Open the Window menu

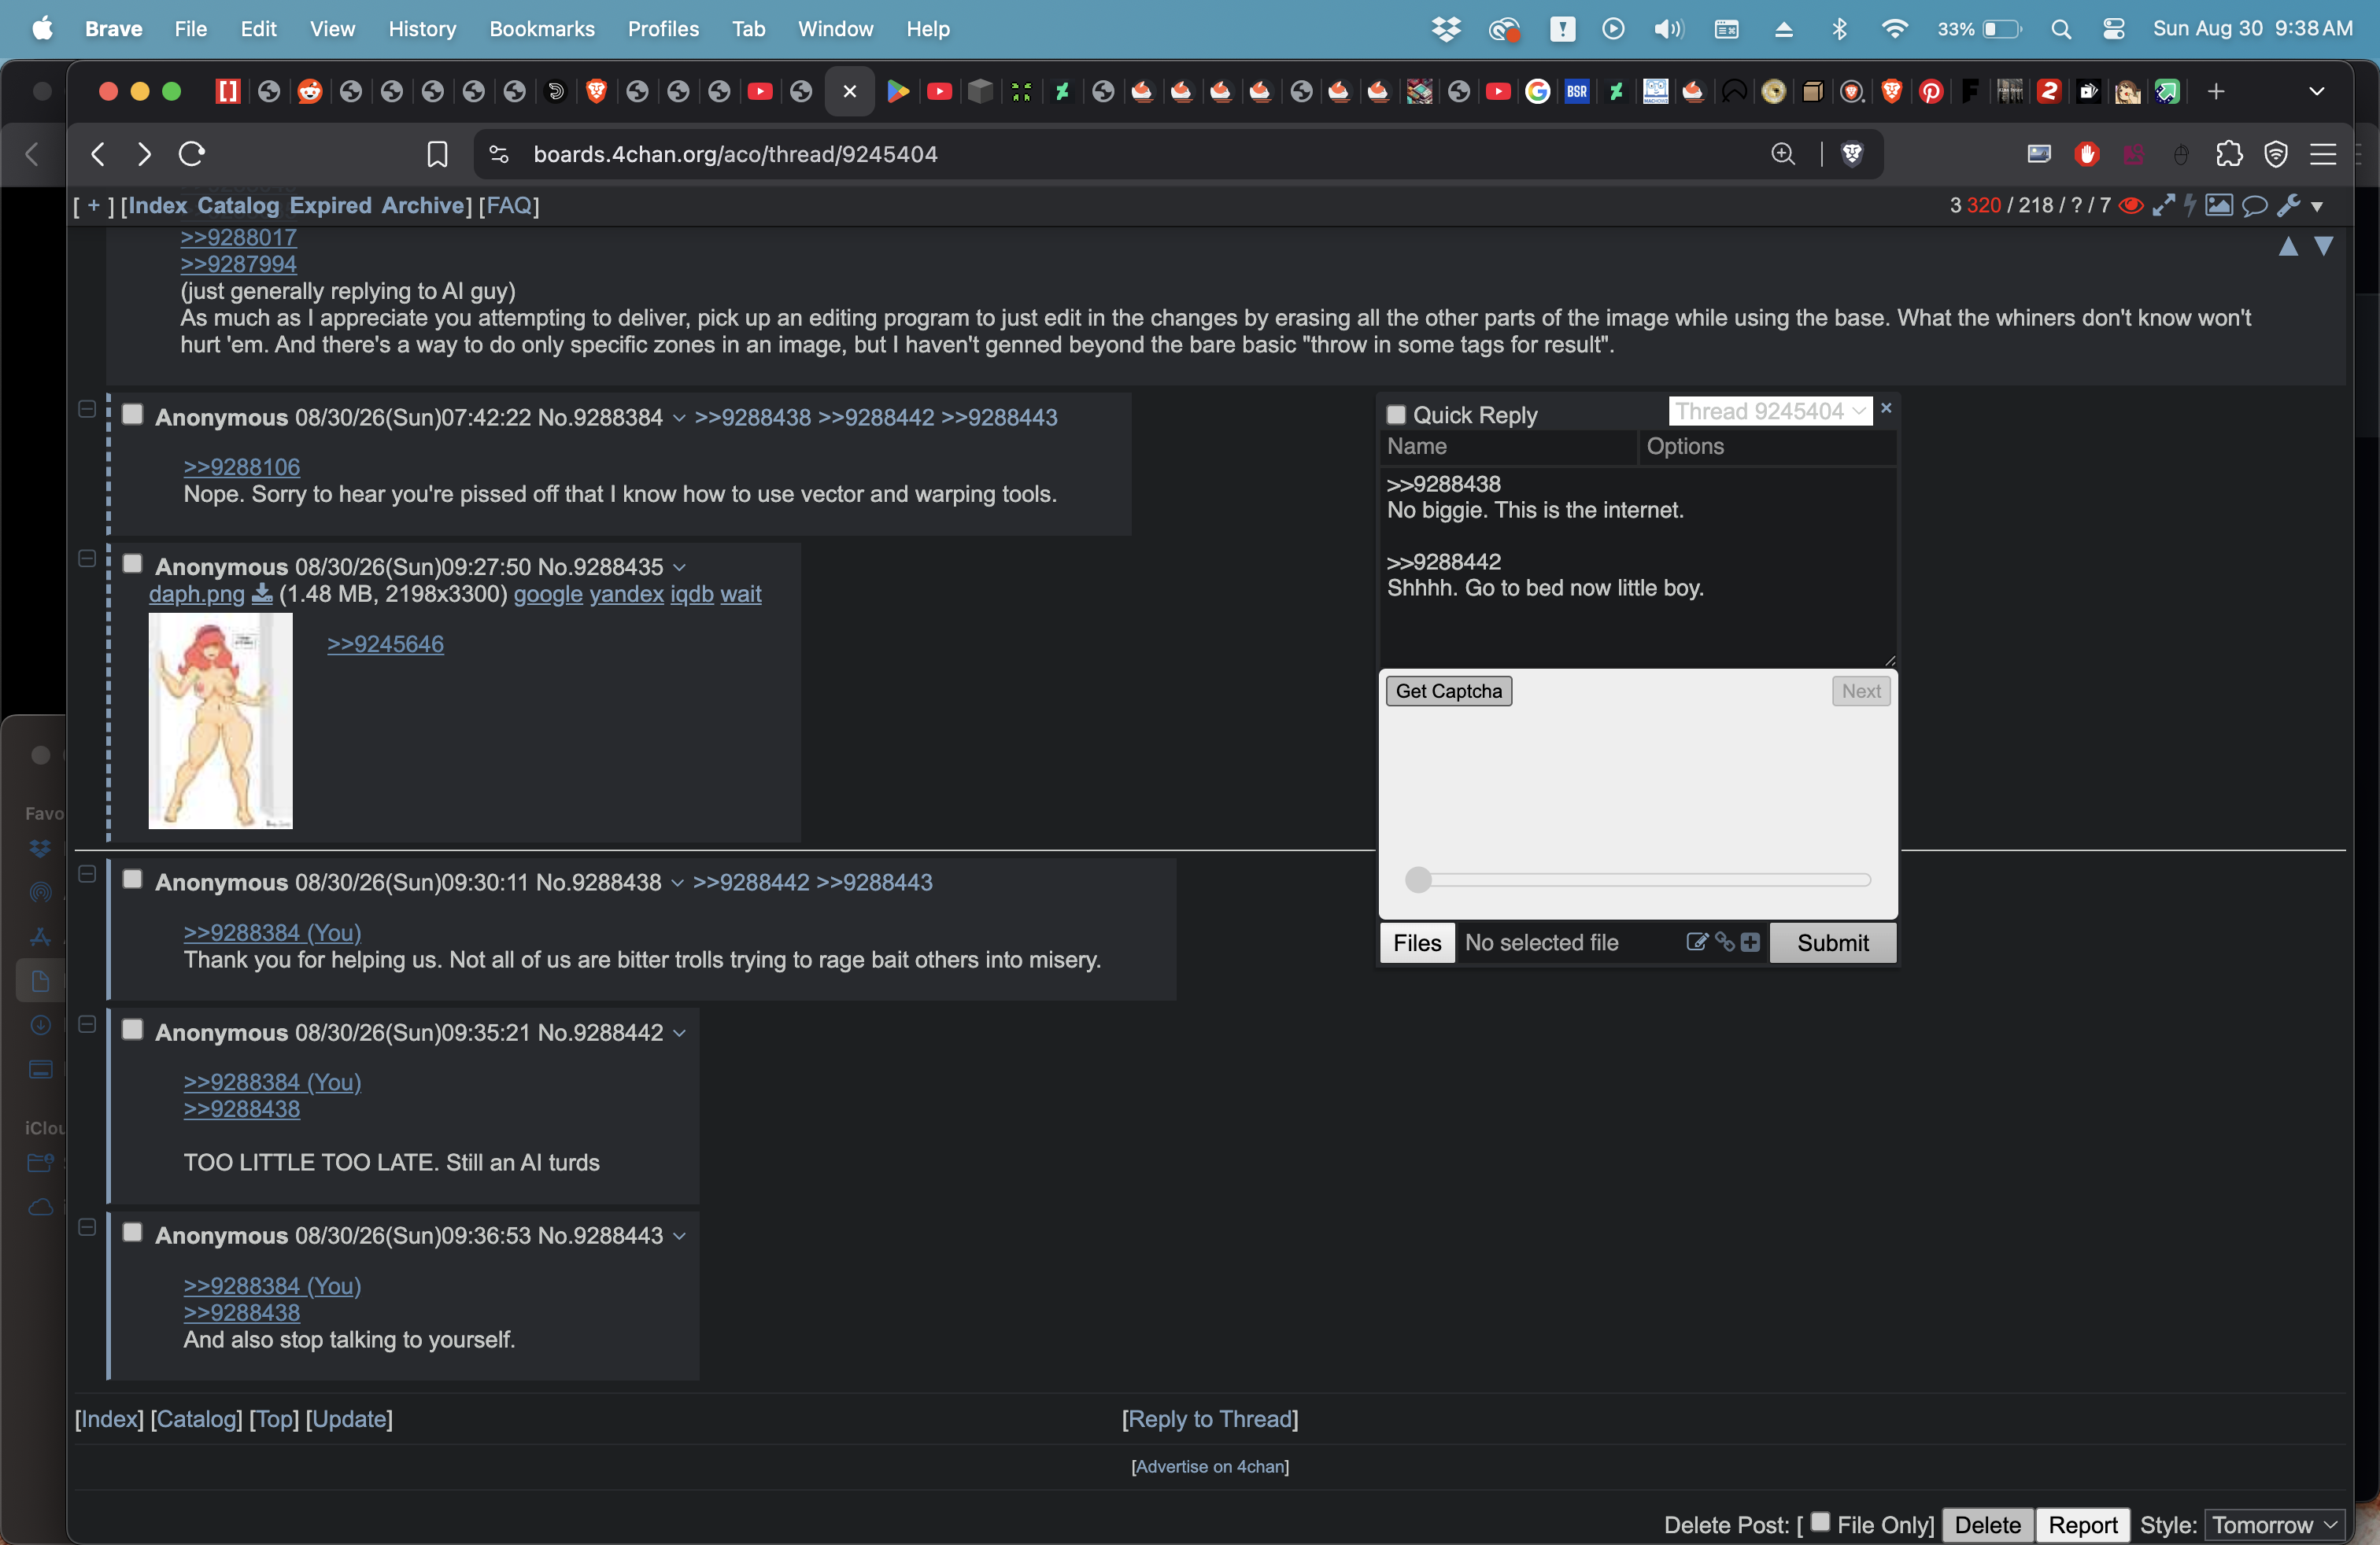pyautogui.click(x=835, y=29)
